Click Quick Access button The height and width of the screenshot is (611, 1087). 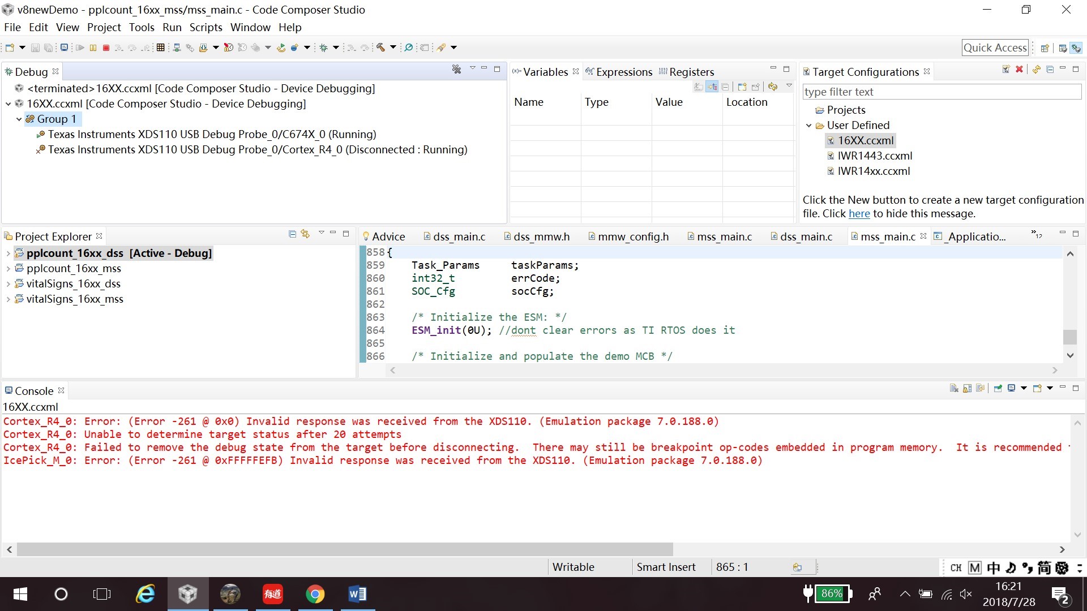[x=995, y=48]
